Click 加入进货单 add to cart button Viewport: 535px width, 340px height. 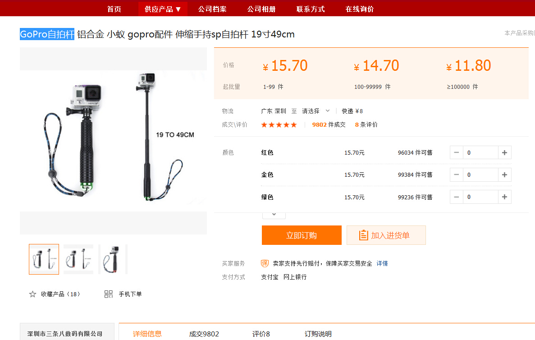point(386,235)
